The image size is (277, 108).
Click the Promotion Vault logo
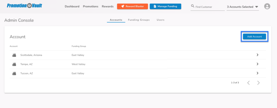[x=24, y=6]
